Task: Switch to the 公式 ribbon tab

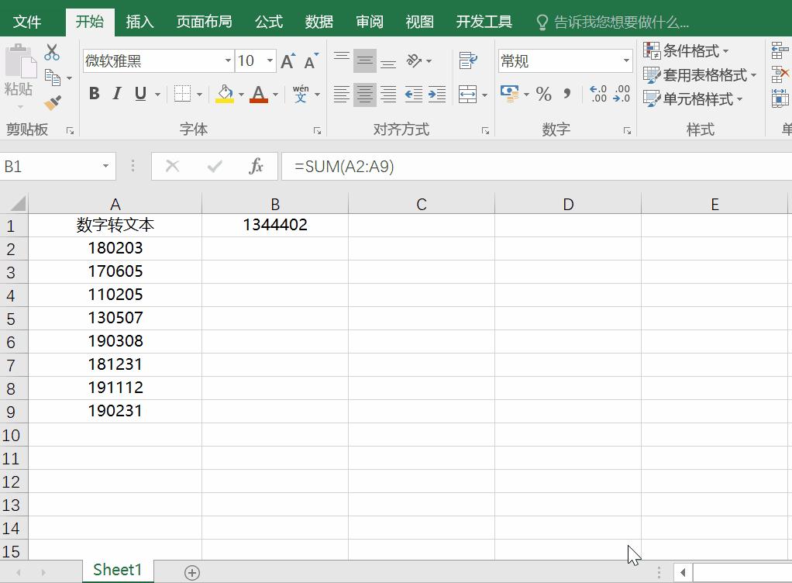Action: (269, 22)
